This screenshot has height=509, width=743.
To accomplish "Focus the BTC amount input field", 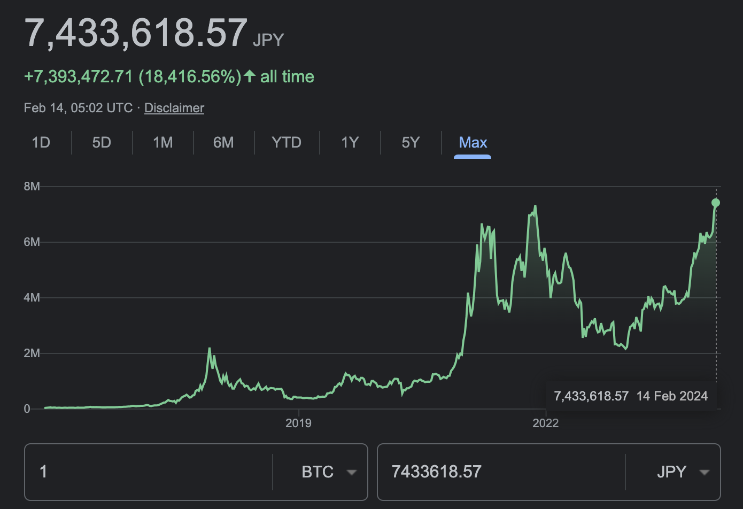I will point(150,472).
